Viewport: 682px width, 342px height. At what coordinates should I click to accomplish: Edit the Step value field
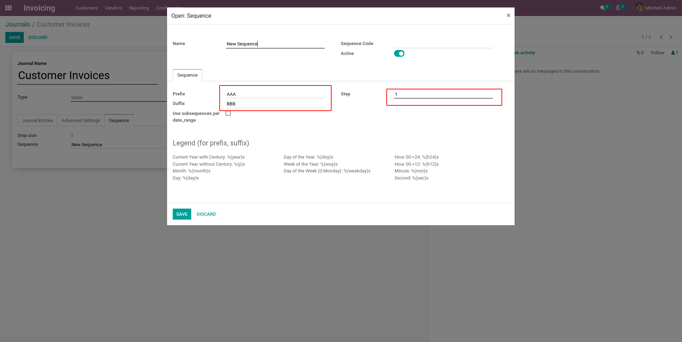coord(444,94)
